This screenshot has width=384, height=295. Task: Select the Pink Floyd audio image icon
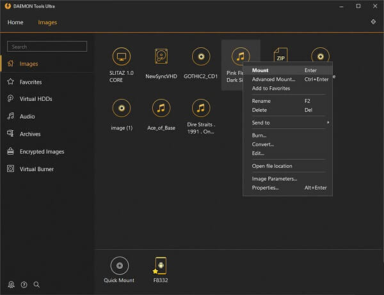(241, 56)
